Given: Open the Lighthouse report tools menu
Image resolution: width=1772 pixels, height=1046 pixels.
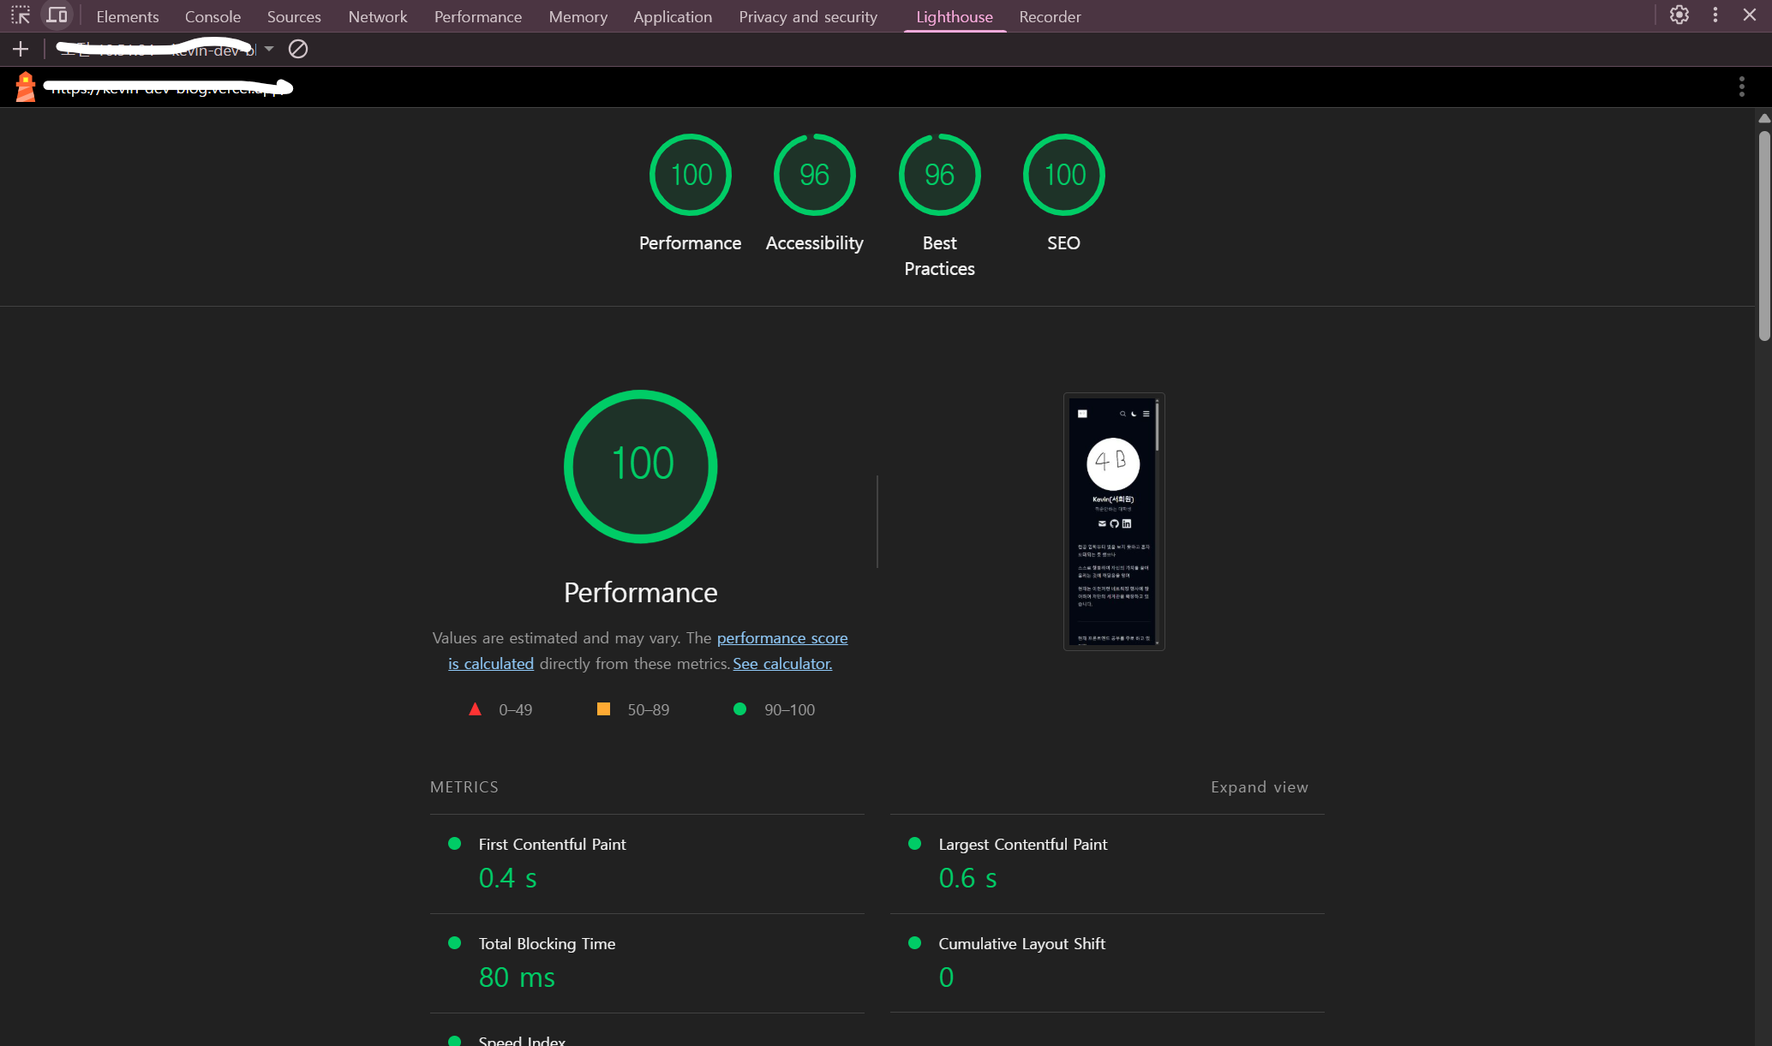Looking at the screenshot, I should click(1741, 87).
